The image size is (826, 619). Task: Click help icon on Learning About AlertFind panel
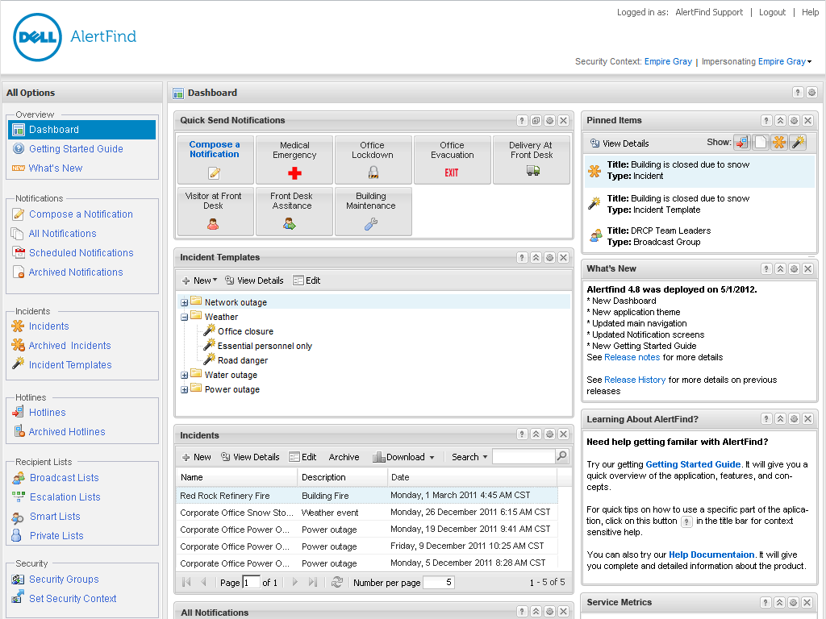coord(767,419)
